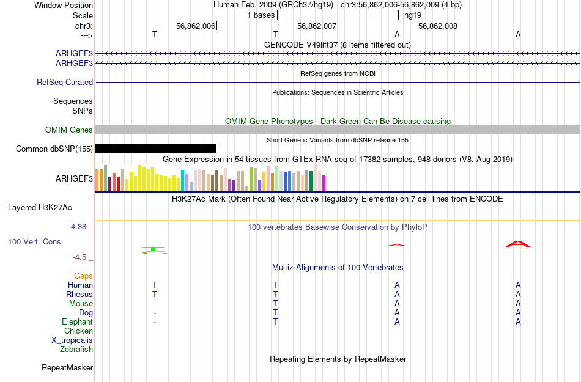581x382 pixels.
Task: Open 100 vertebrates Basewise Conservation by PhyloP title
Action: (x=338, y=227)
